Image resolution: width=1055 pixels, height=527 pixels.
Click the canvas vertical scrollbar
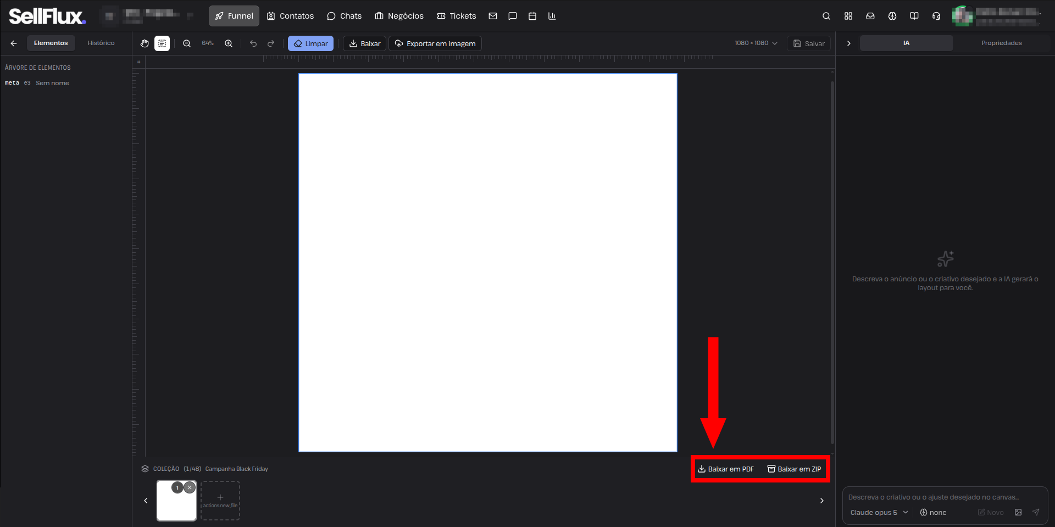coord(832,263)
